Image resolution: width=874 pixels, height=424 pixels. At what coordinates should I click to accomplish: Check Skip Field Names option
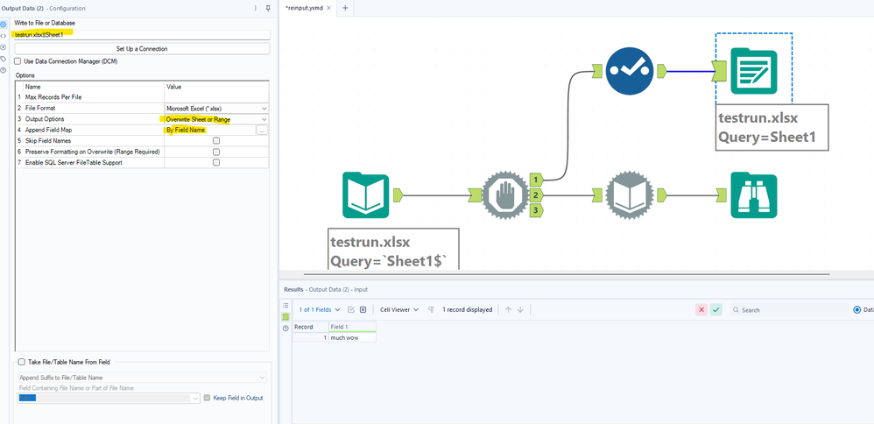[216, 140]
